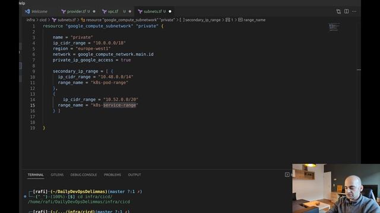Show the PROBLEMS panel tab
Viewport: 380px width, 213px height.
click(112, 175)
